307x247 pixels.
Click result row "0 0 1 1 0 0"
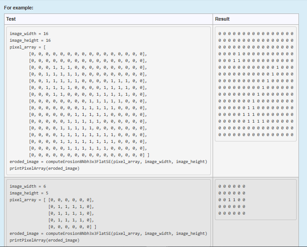coord(231,200)
